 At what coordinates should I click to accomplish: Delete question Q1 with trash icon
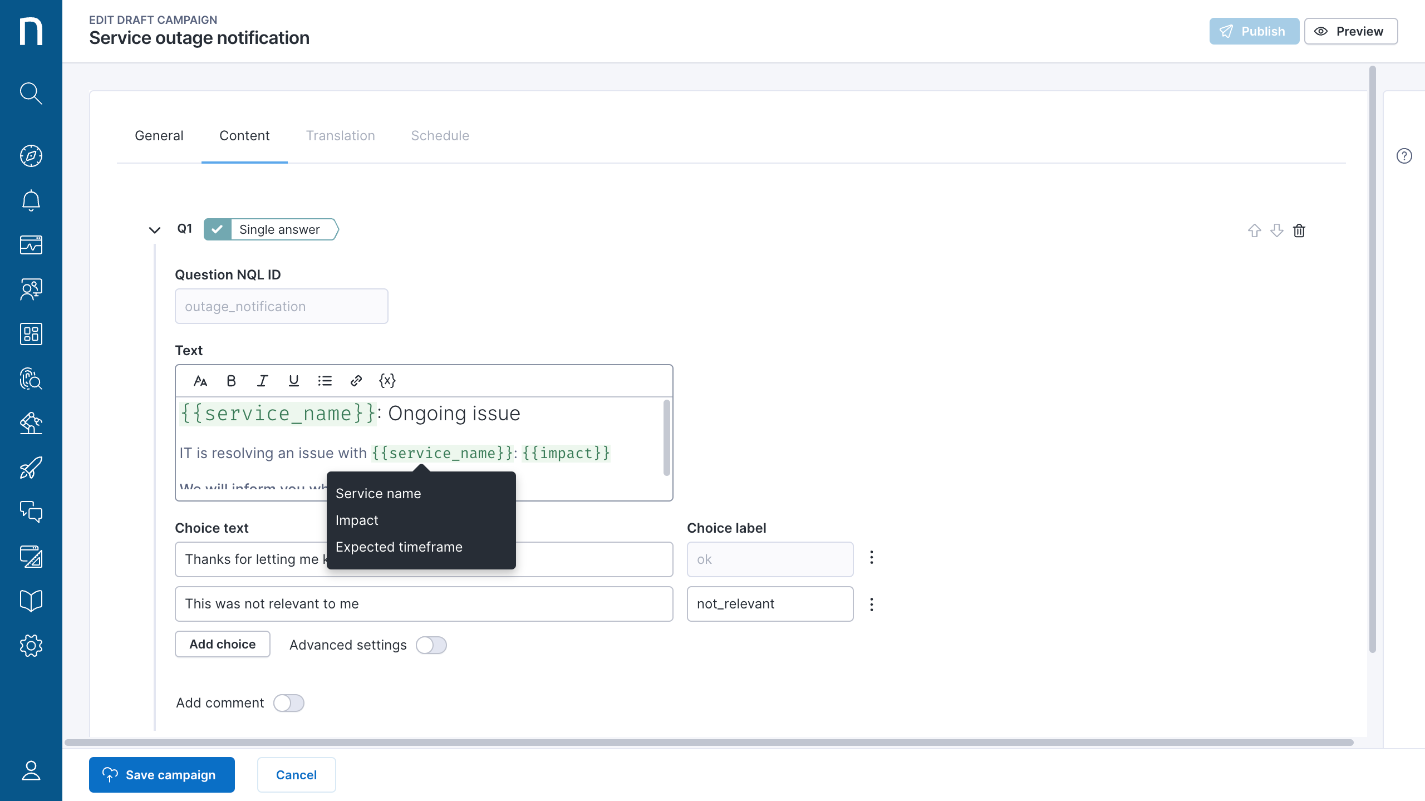[1299, 230]
